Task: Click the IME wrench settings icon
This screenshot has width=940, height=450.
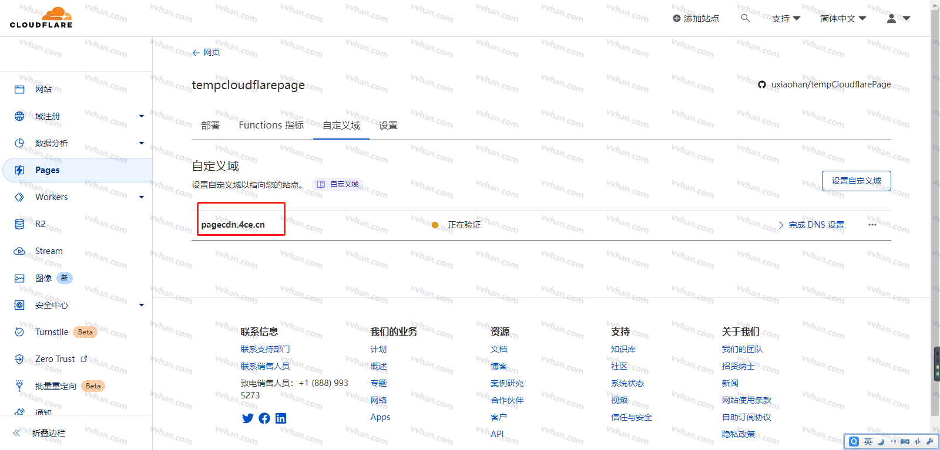Action: tap(929, 442)
